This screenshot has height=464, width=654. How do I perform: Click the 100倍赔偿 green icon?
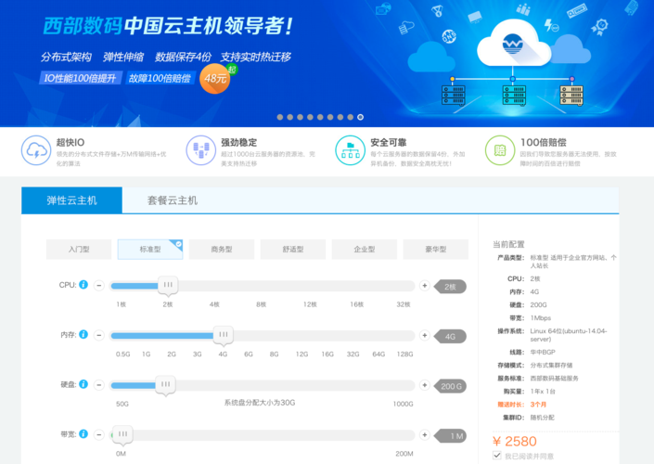click(500, 150)
